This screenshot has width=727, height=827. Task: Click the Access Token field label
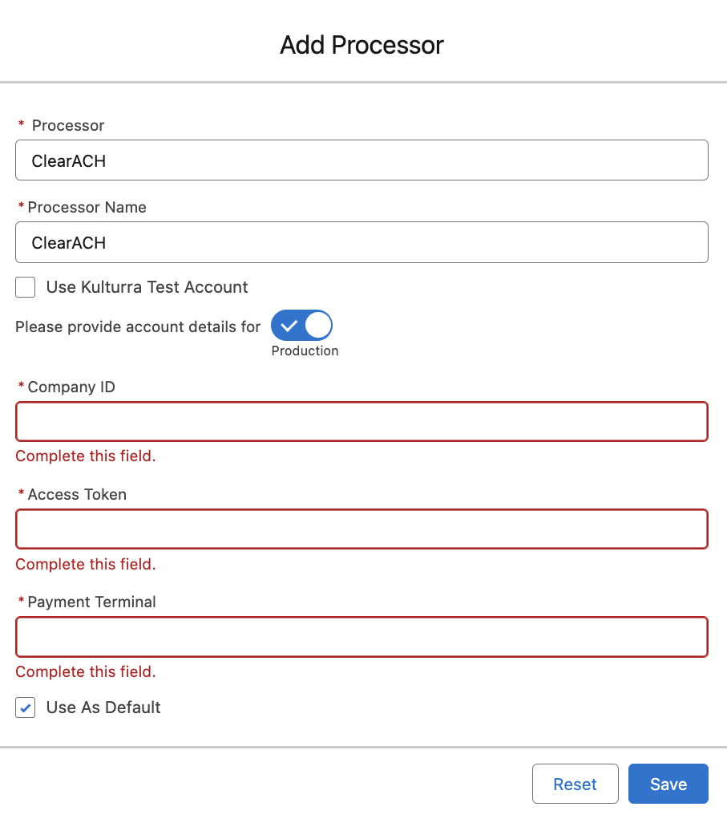pyautogui.click(x=77, y=494)
